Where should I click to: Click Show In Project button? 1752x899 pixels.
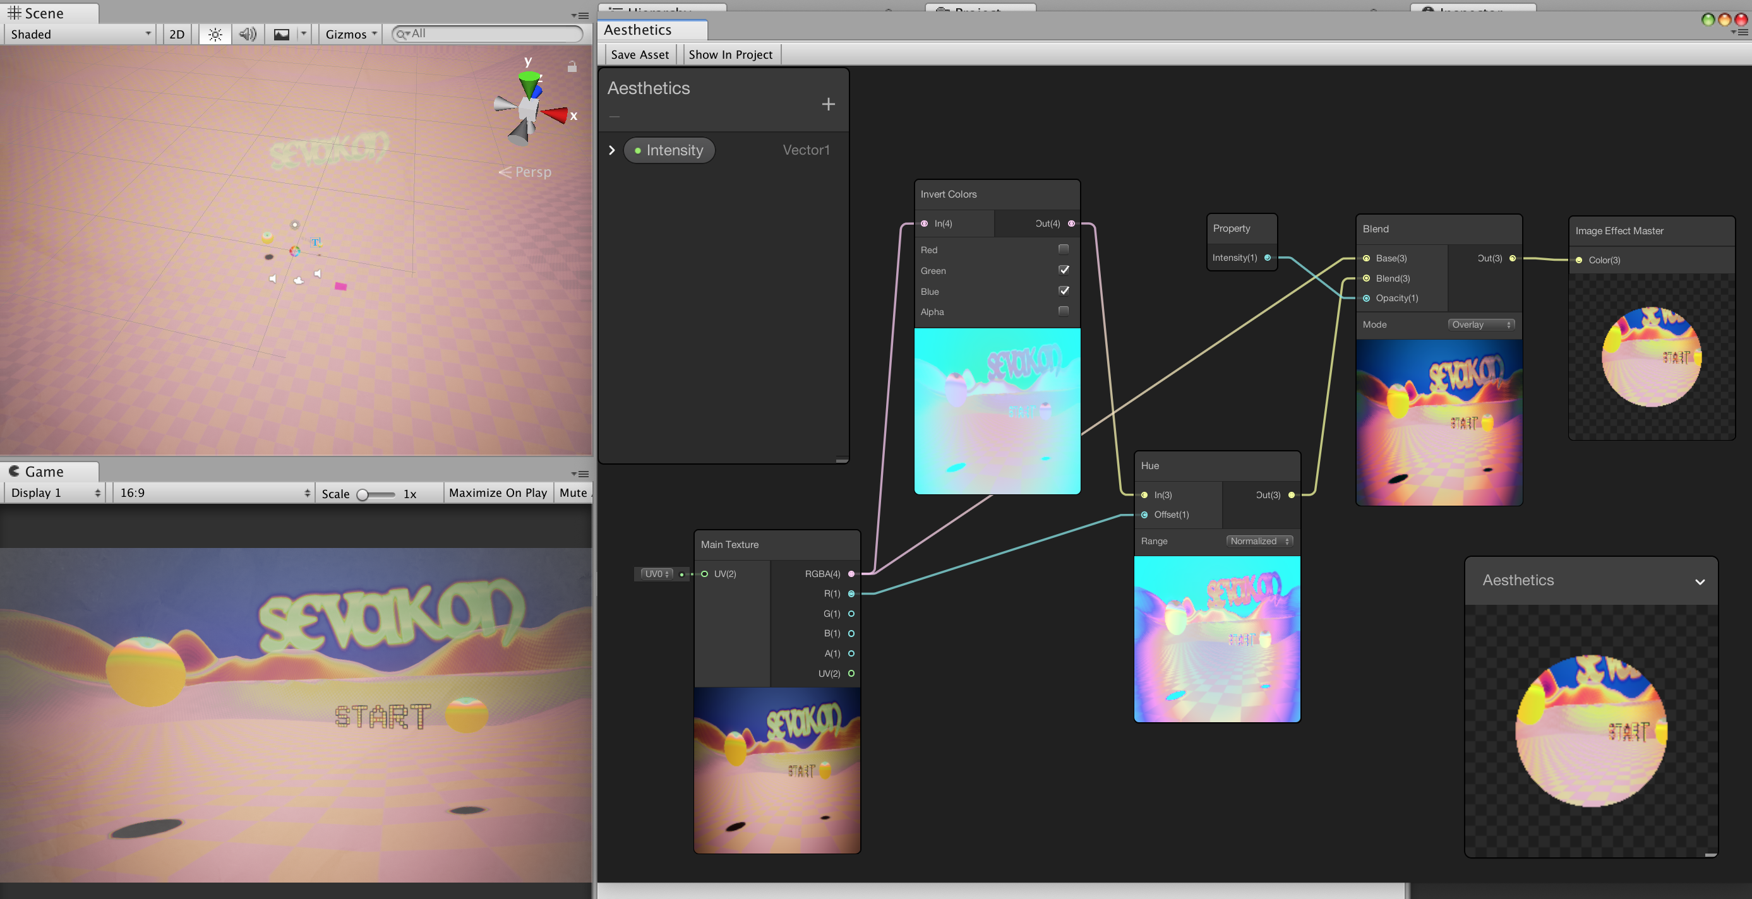pos(729,55)
